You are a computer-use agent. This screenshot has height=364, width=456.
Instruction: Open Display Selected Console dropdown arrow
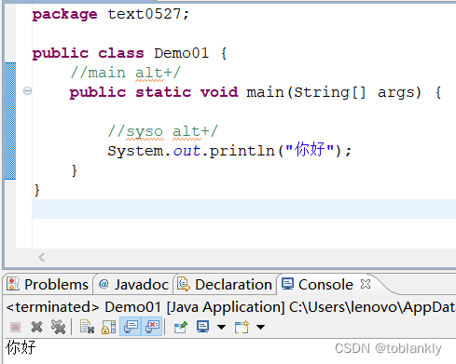221,327
